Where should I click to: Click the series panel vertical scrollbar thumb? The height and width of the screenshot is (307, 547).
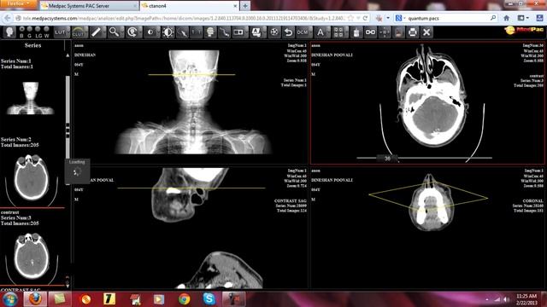[x=68, y=130]
